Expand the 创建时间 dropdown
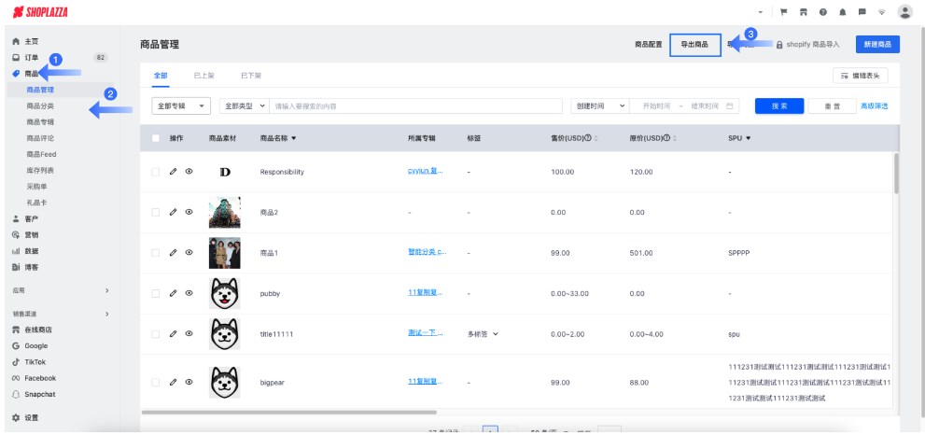Viewport: 925px width, 435px height. (600, 106)
